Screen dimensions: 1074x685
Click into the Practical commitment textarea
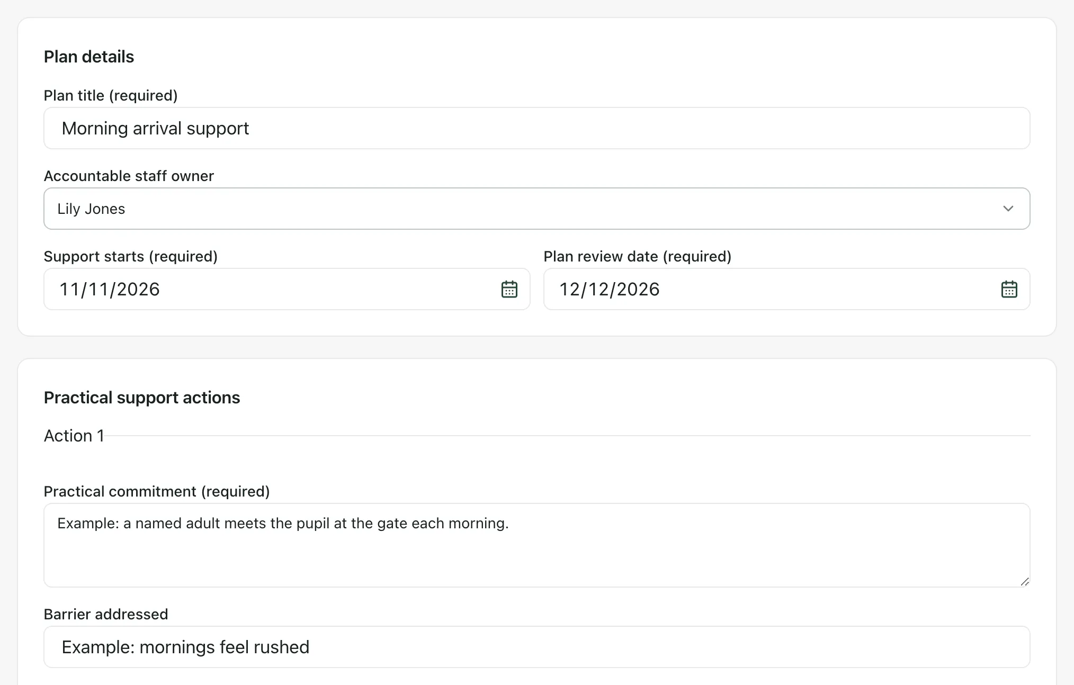tap(536, 545)
